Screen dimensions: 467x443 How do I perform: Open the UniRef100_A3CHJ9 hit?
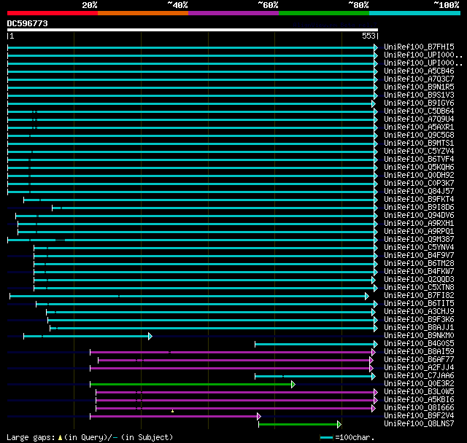click(x=419, y=312)
